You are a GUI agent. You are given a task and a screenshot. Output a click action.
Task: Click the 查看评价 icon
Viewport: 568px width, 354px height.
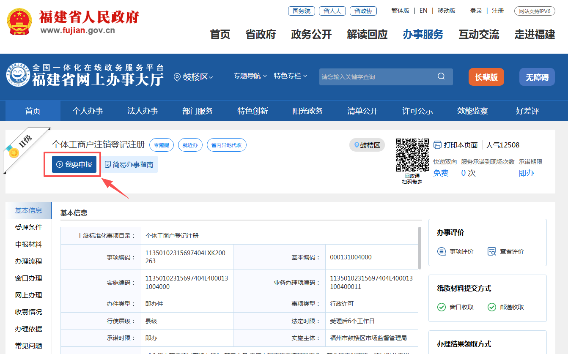491,251
